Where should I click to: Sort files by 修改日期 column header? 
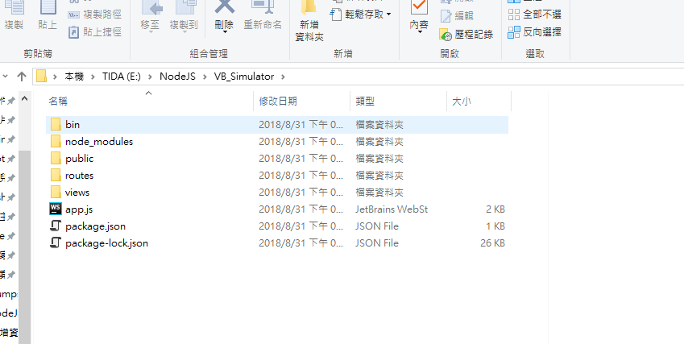pyautogui.click(x=278, y=102)
